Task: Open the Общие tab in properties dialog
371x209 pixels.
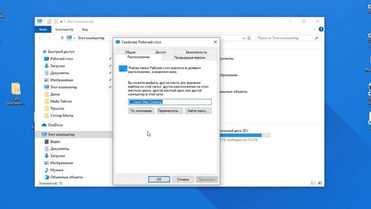Action: coord(130,52)
